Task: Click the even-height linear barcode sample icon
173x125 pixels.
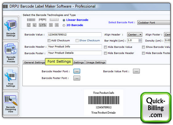Action: [31, 20]
